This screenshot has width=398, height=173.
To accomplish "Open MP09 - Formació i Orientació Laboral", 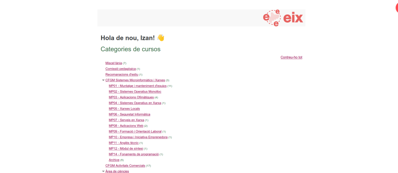I will pyautogui.click(x=135, y=131).
